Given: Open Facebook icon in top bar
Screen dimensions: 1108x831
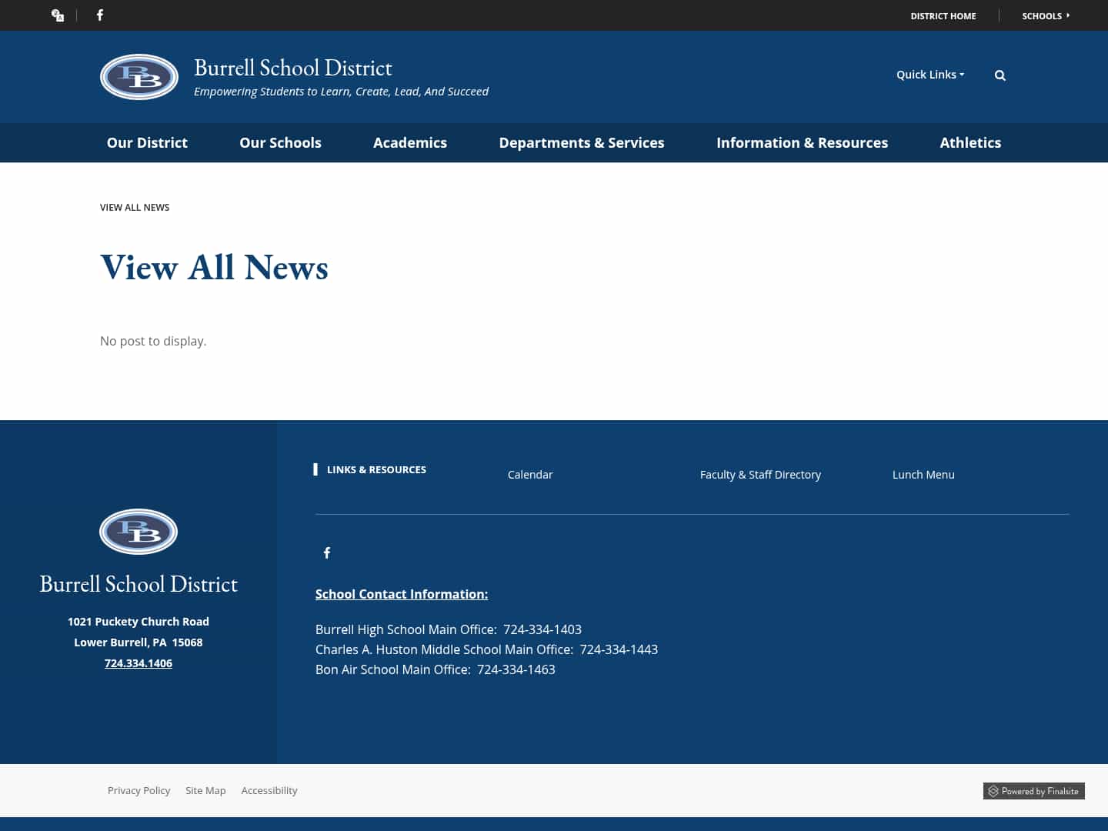Looking at the screenshot, I should tap(100, 15).
